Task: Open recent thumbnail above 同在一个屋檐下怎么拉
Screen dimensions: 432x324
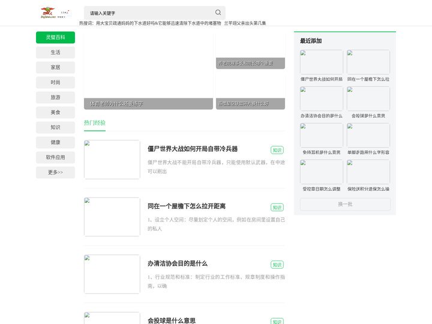Action: pyautogui.click(x=368, y=62)
